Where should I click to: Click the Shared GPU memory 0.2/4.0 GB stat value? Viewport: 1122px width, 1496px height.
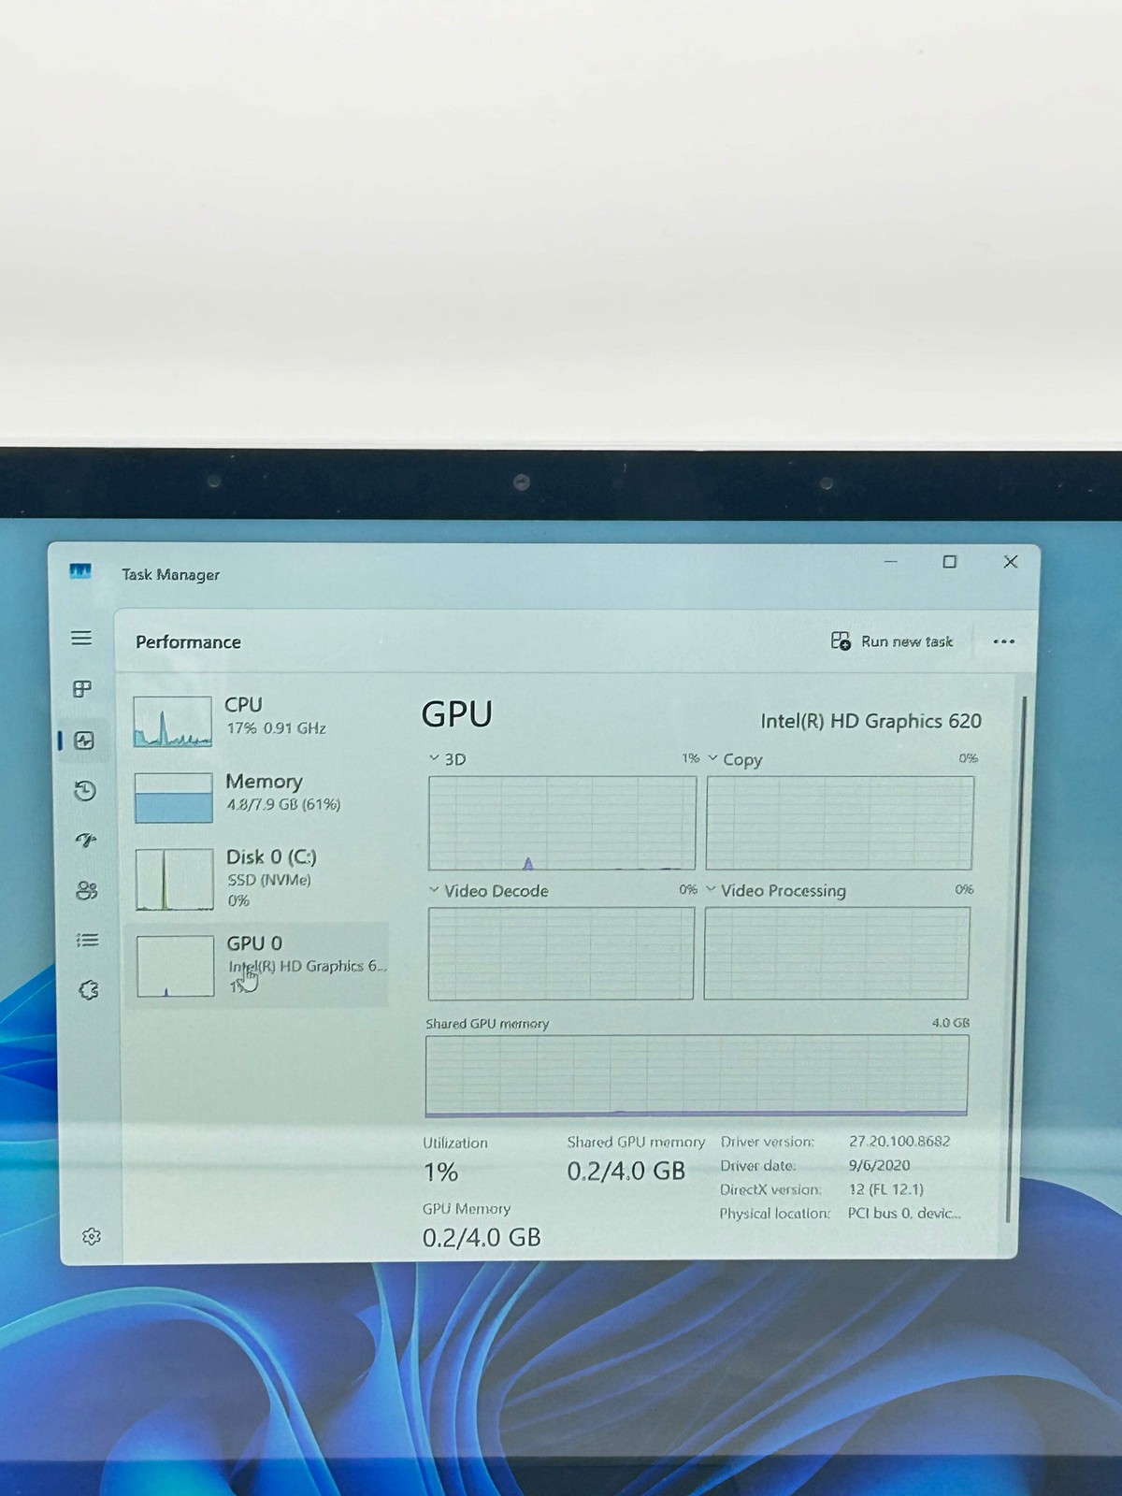pos(626,1171)
